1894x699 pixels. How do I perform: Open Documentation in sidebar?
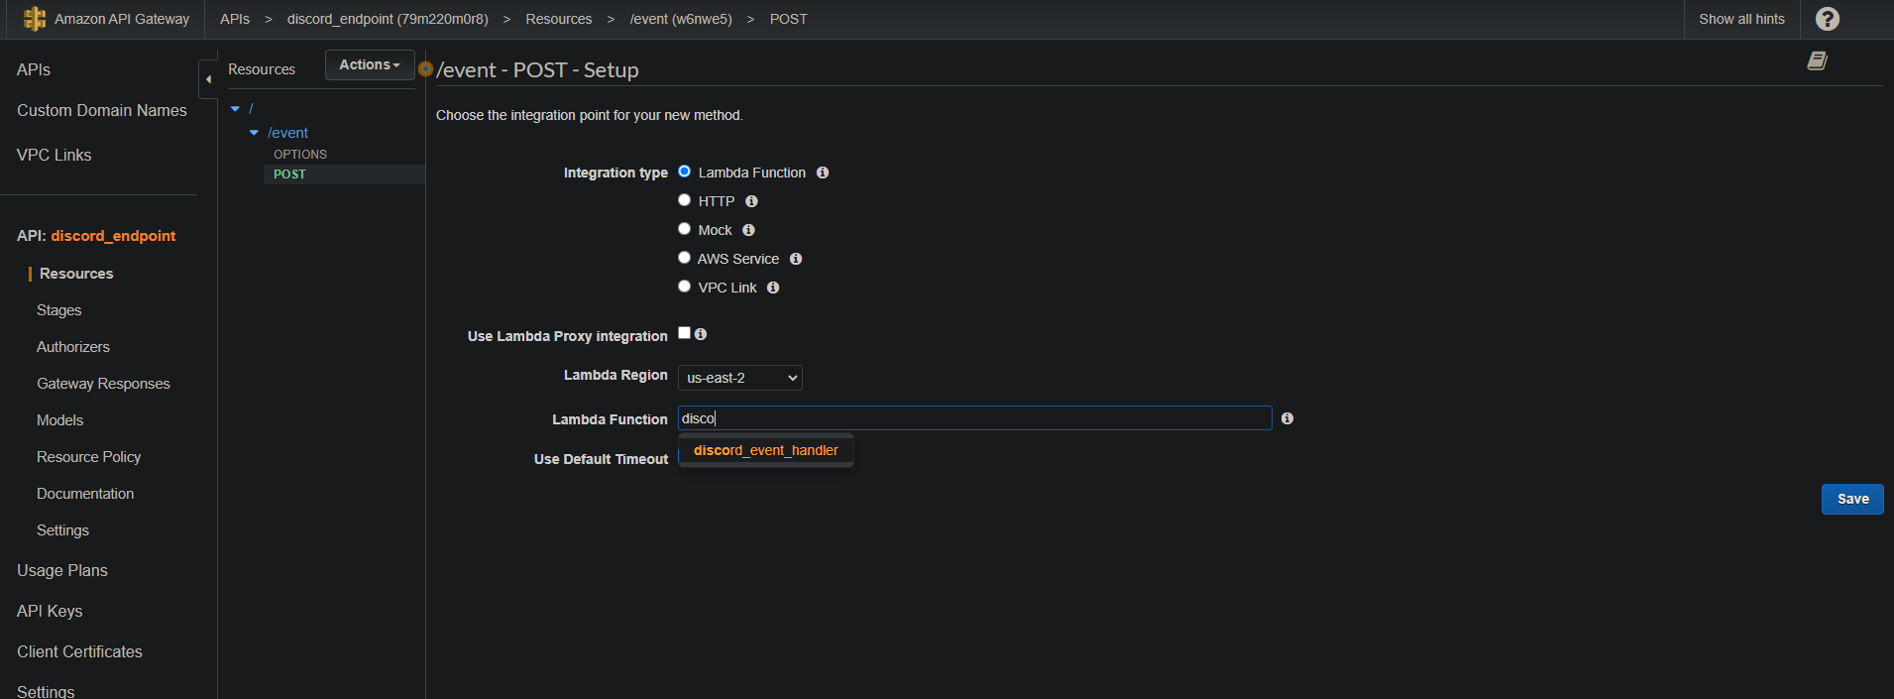(85, 494)
